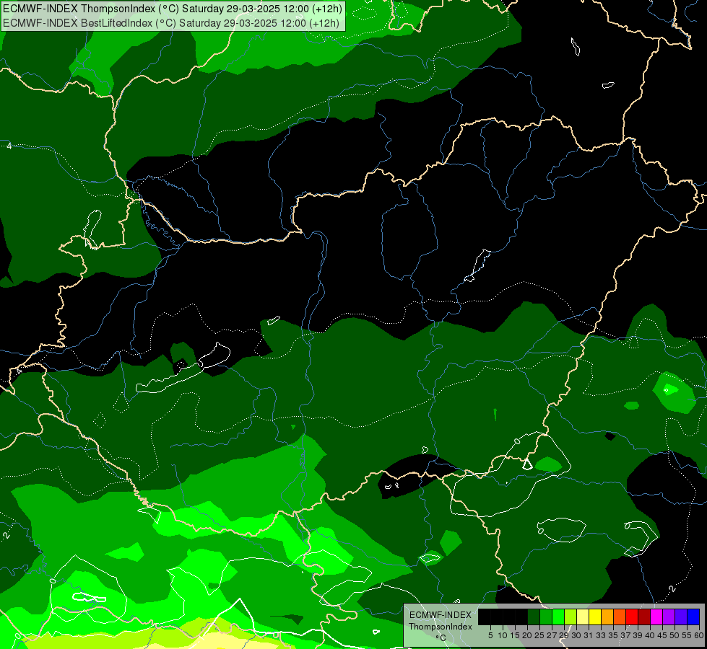Select the pale yellow 30–31 legend swatch
The image size is (707, 649).
point(583,617)
